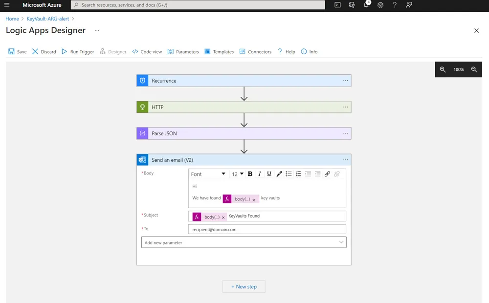Viewport: 489px width, 303px height.
Task: Open the Add new parameter dropdown
Action: (x=244, y=242)
